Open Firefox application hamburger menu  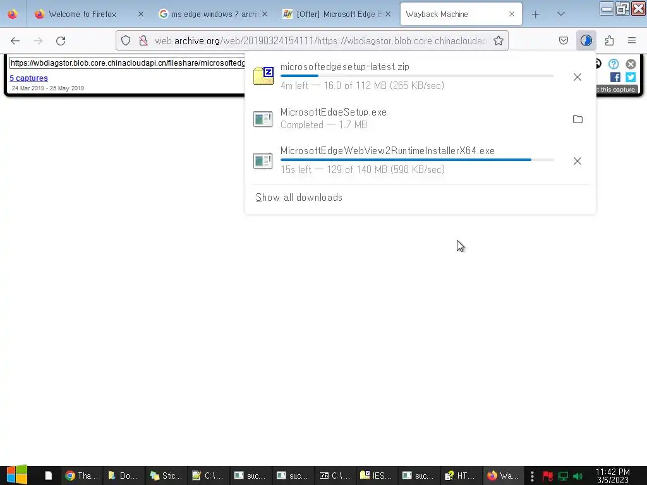pos(632,40)
